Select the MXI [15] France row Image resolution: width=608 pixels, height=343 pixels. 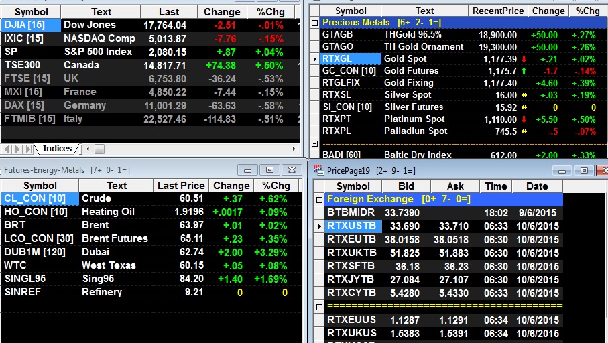tap(150, 92)
